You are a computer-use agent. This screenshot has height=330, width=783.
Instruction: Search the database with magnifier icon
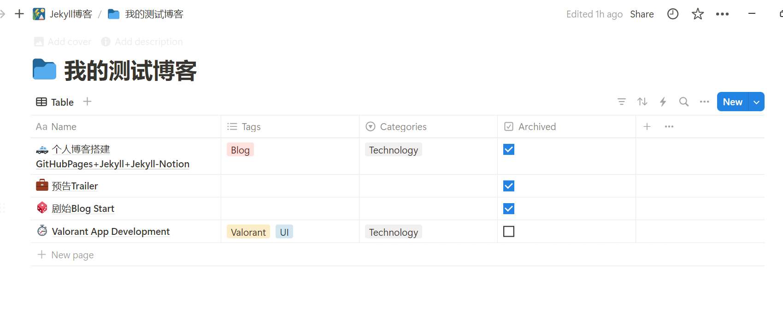[684, 102]
